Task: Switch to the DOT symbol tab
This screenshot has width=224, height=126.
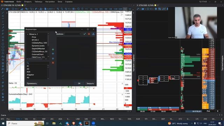Action: 163,119
